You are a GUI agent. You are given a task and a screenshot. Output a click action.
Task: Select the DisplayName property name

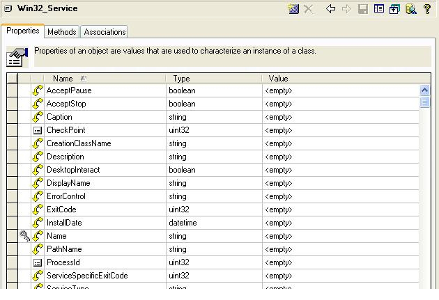(x=68, y=183)
